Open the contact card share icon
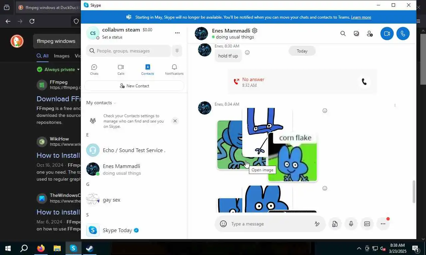Image resolution: width=426 pixels, height=255 pixels. pyautogui.click(x=367, y=224)
